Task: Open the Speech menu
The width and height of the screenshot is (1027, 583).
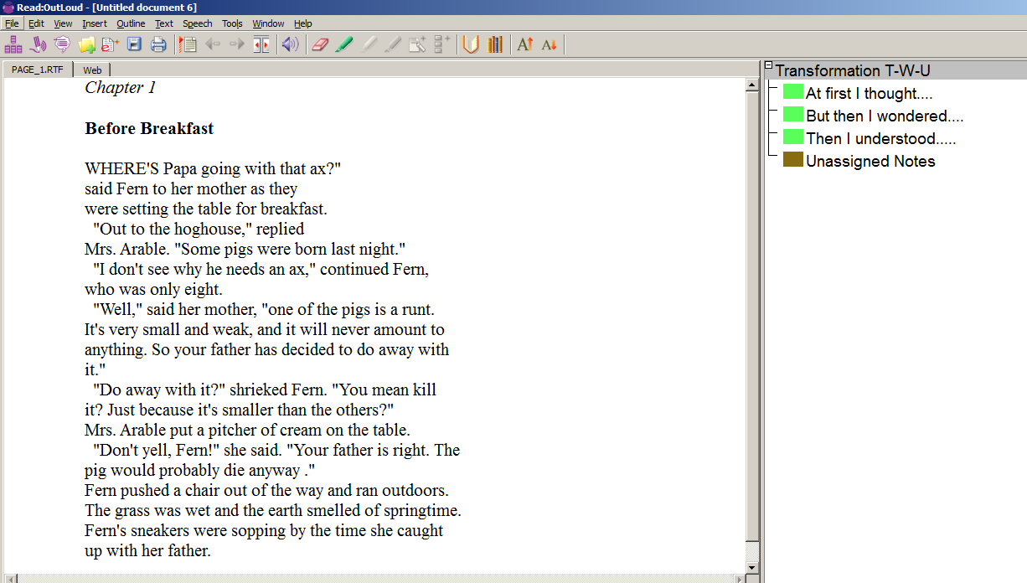Action: [198, 23]
